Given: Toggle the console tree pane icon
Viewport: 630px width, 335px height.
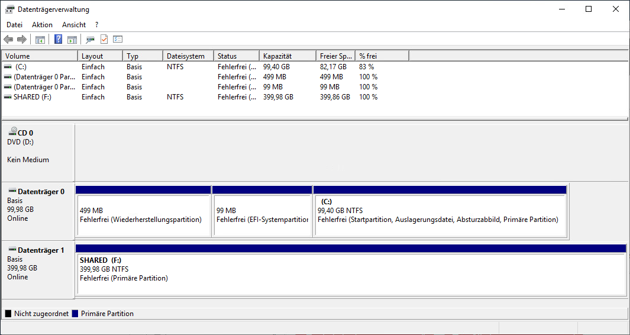Looking at the screenshot, I should pos(40,40).
